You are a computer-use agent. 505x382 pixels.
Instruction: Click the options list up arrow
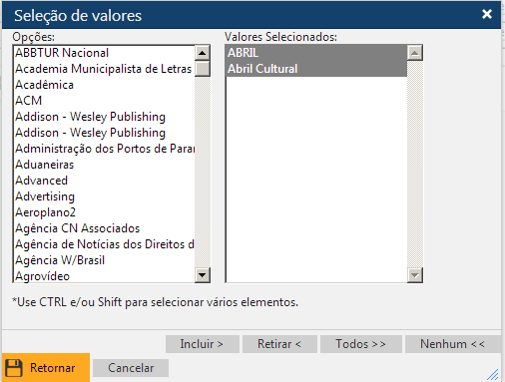pos(203,53)
